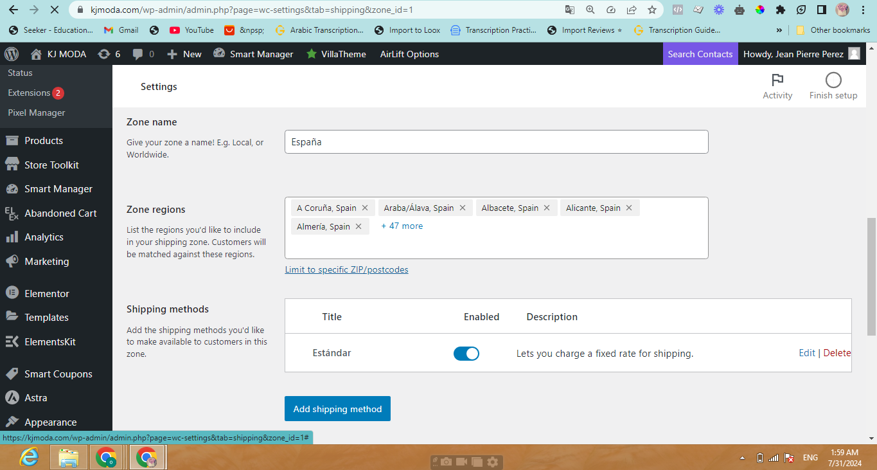This screenshot has width=877, height=470.
Task: Open Marketing in the sidebar
Action: click(46, 262)
